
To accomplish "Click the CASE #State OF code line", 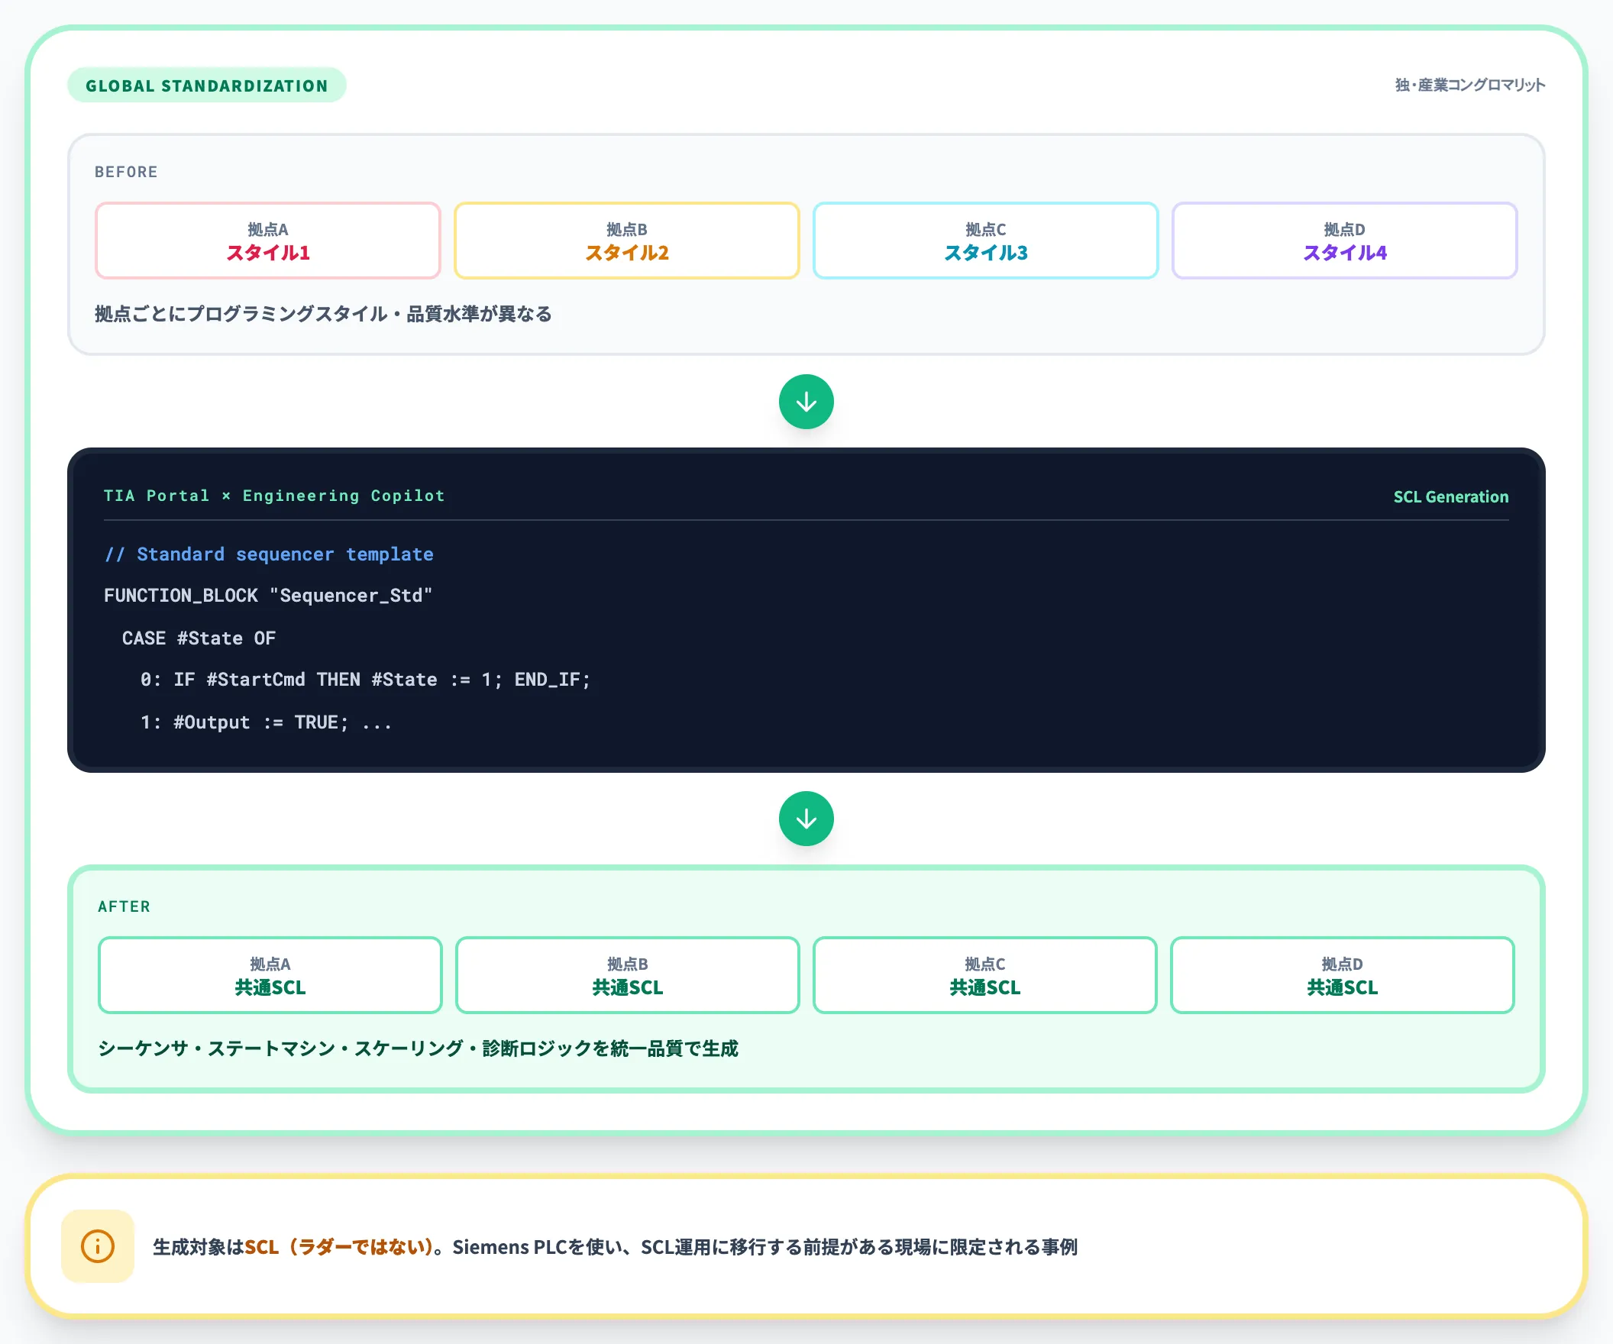I will (199, 638).
